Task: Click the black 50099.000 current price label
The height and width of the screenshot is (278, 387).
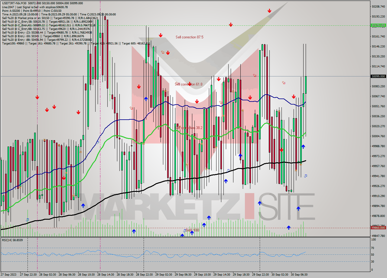Action: [x=378, y=76]
